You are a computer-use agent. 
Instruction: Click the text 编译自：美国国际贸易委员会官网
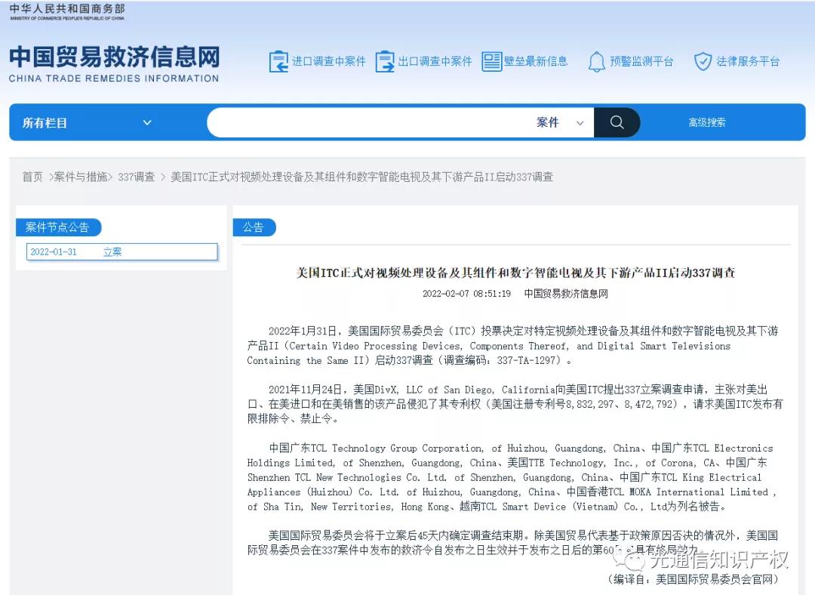(693, 579)
